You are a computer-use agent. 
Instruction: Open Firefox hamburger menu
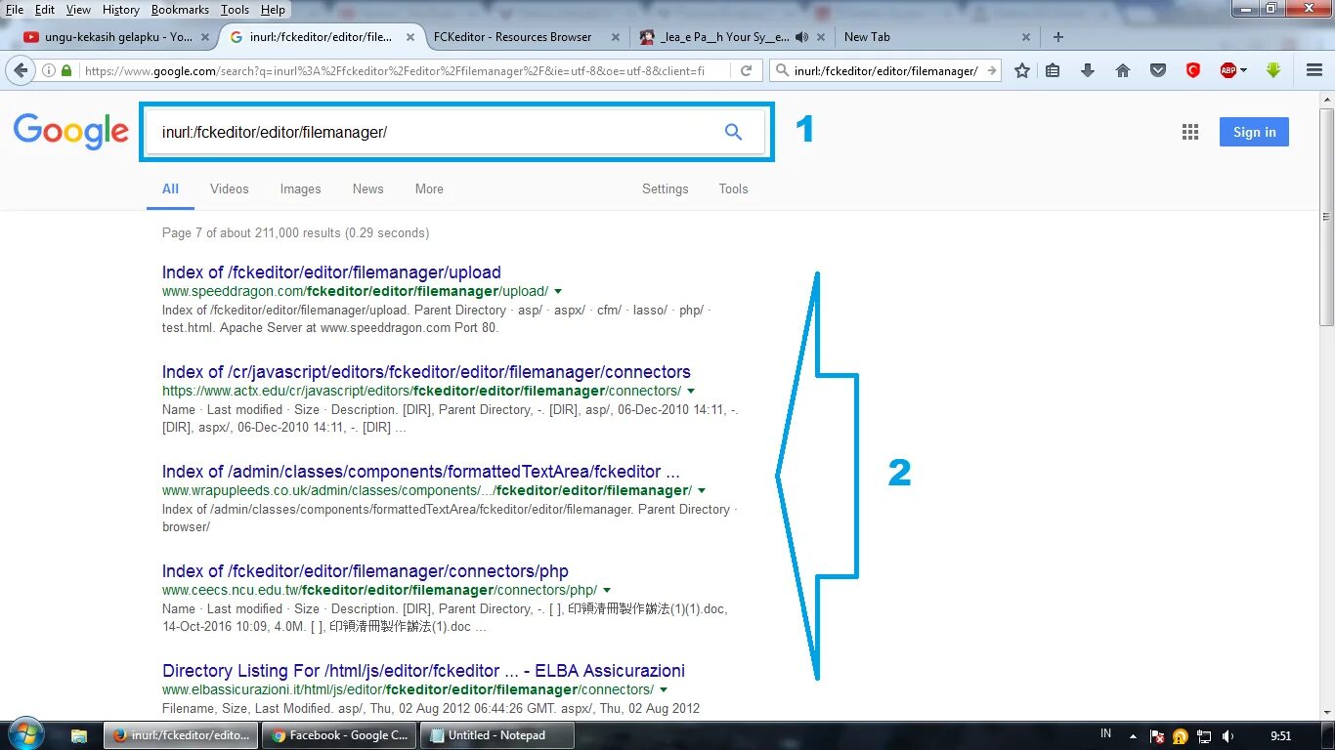(x=1314, y=70)
